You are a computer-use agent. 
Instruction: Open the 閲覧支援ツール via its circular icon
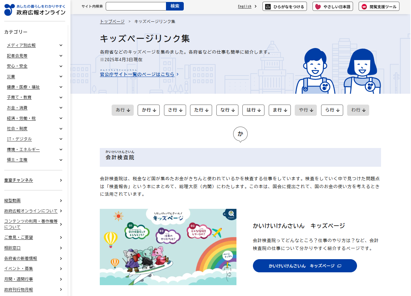pyautogui.click(x=364, y=6)
